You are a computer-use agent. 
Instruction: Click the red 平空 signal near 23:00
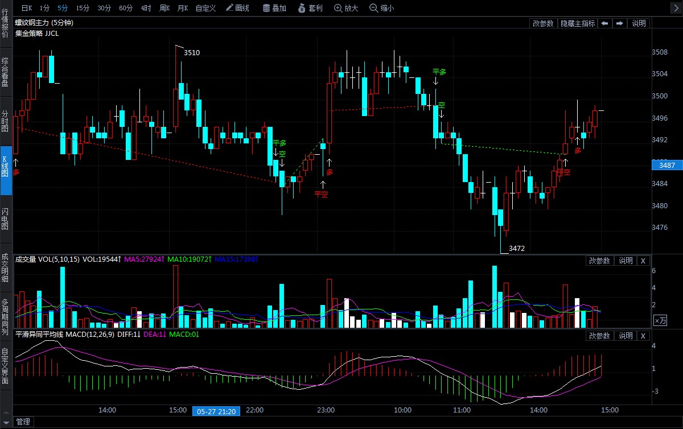322,194
